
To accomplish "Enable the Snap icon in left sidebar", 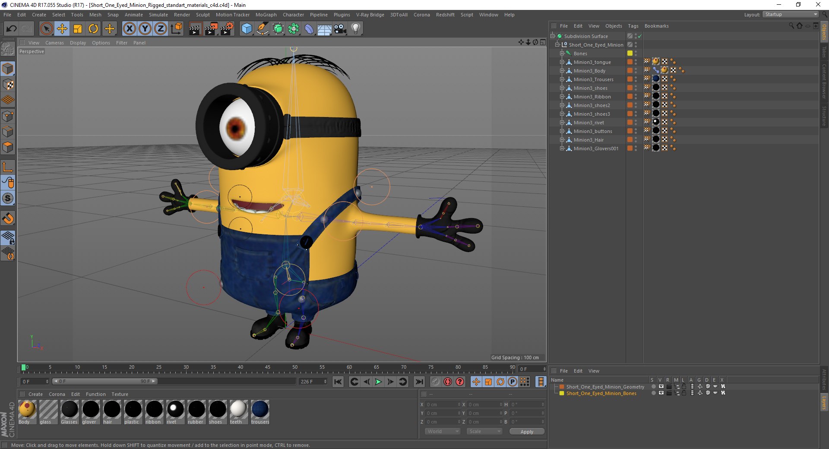I will point(8,218).
